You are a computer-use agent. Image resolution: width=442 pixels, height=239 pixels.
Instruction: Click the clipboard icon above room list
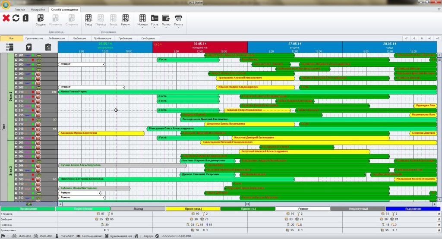coord(48,47)
